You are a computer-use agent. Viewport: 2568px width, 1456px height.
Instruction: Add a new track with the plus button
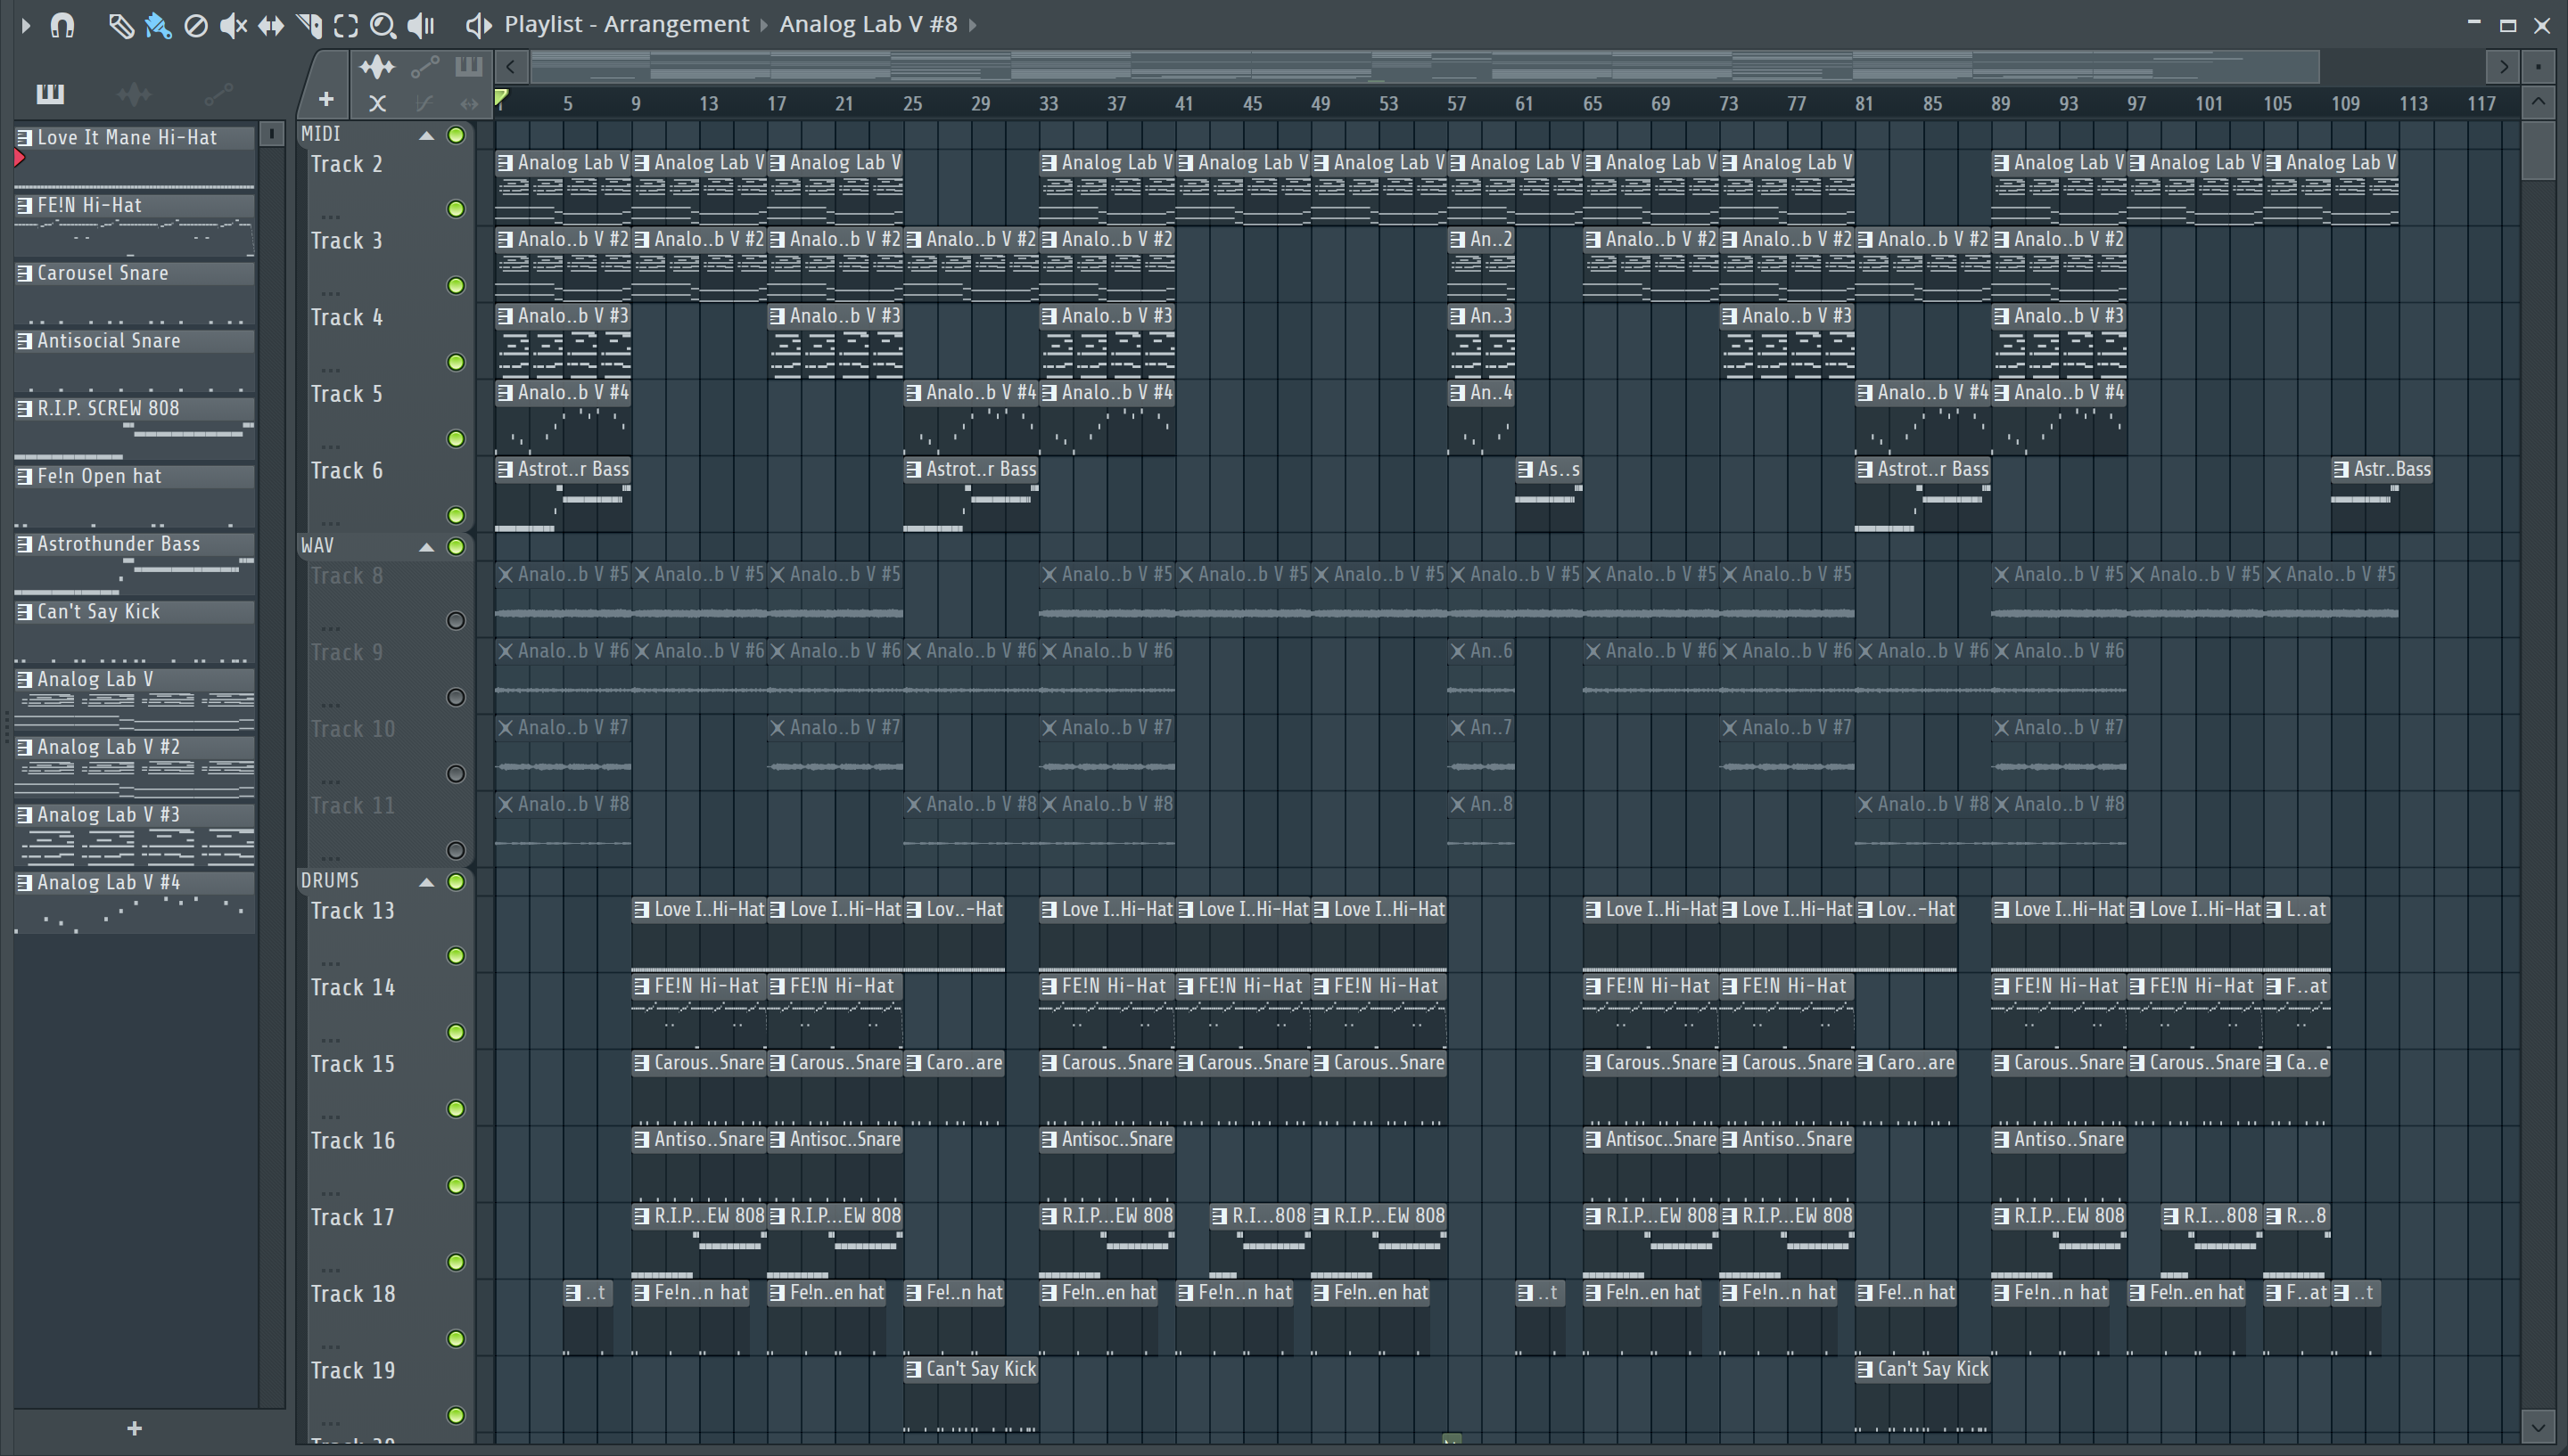pyautogui.click(x=326, y=99)
